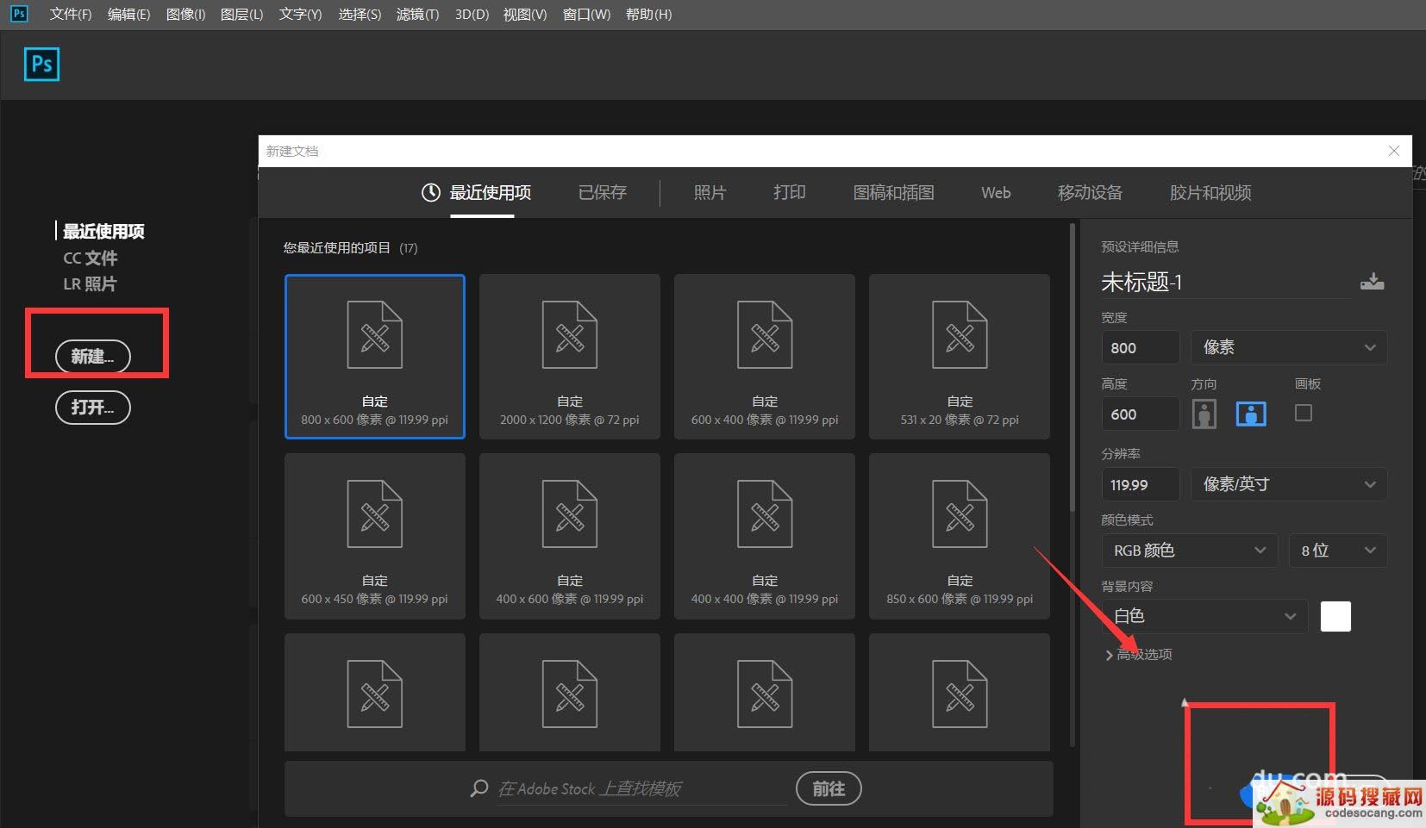Switch to the 打印 tab
This screenshot has height=828, width=1426.
[x=790, y=193]
